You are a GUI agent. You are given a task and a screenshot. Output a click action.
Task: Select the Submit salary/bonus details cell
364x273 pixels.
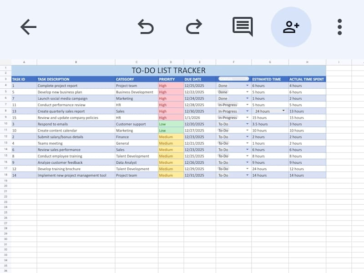pos(76,137)
